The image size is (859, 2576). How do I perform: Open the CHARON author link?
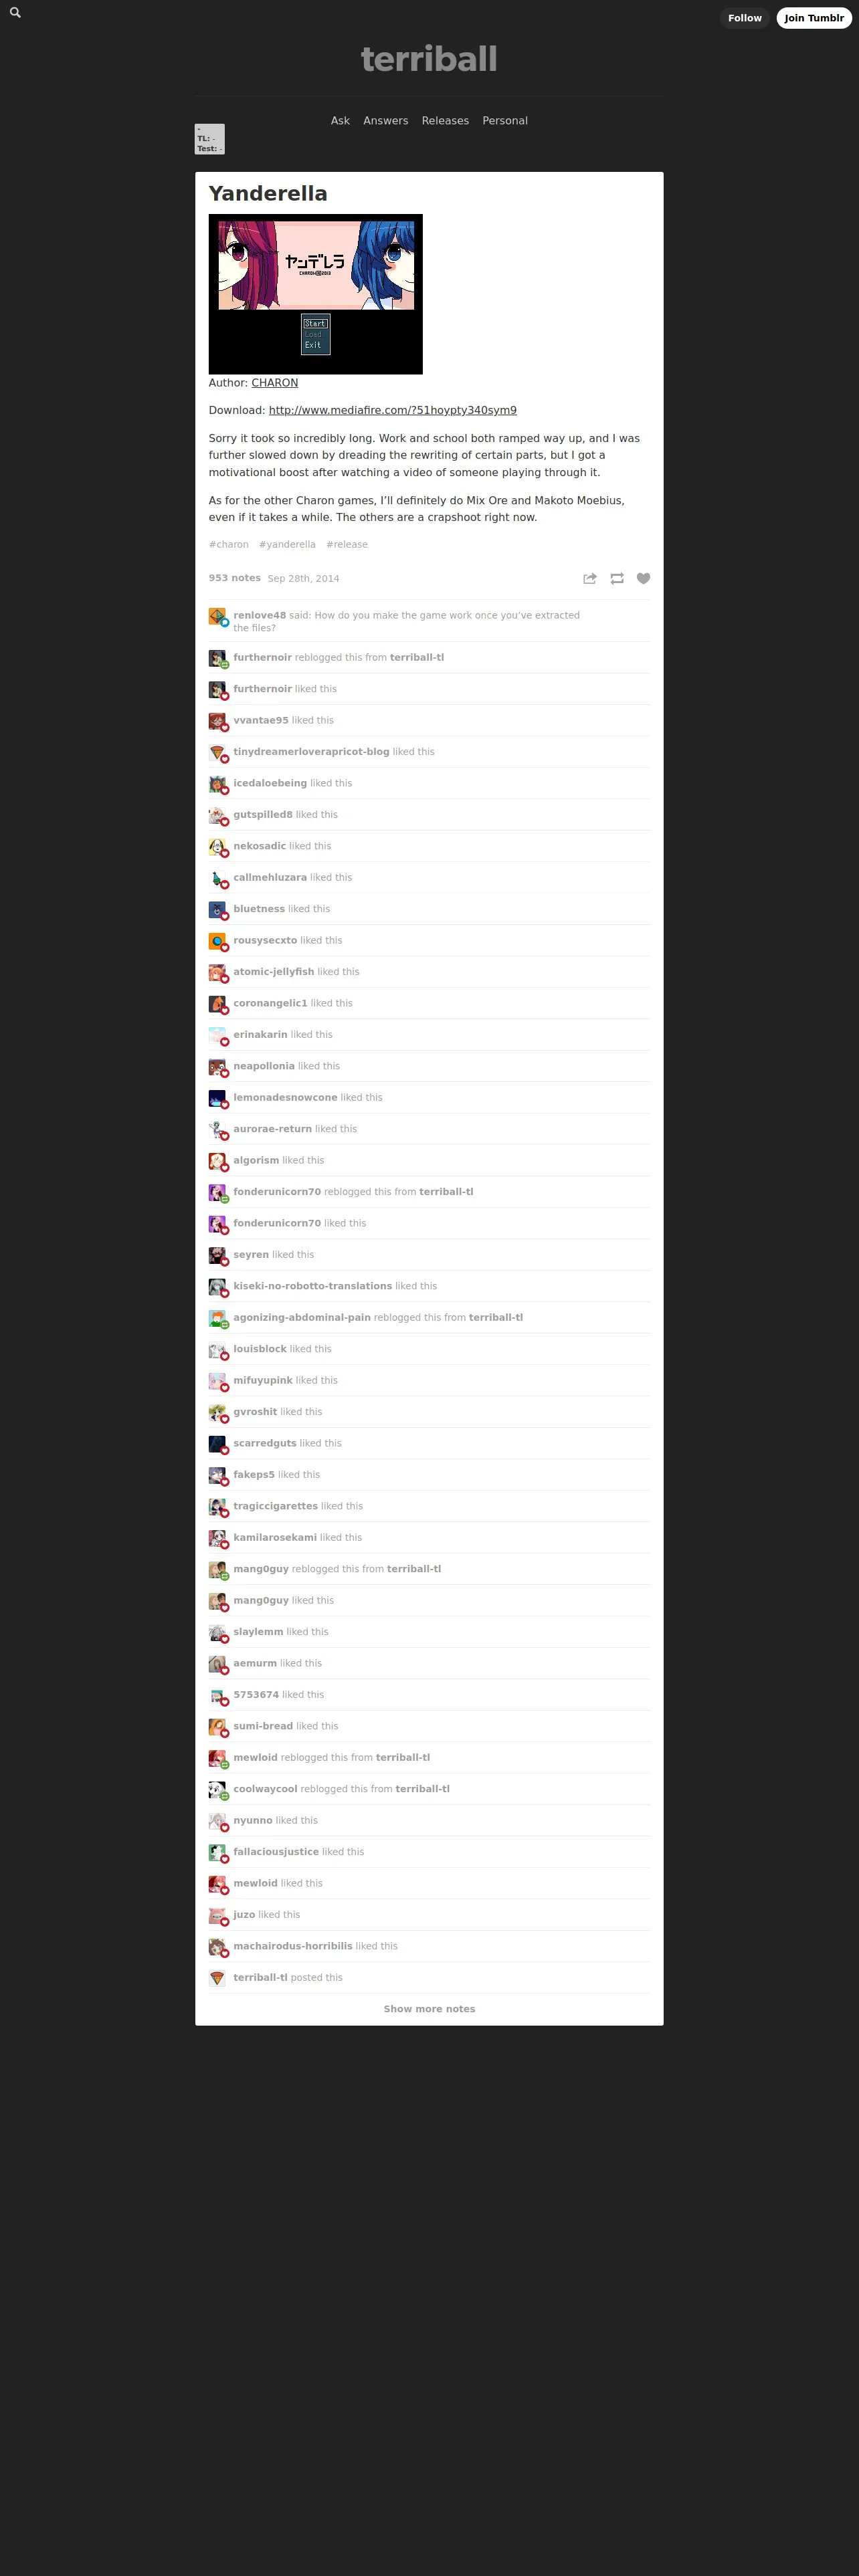coord(275,383)
